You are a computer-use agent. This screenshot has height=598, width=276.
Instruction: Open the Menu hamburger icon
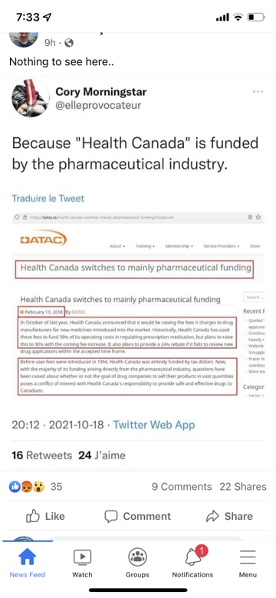248,557
